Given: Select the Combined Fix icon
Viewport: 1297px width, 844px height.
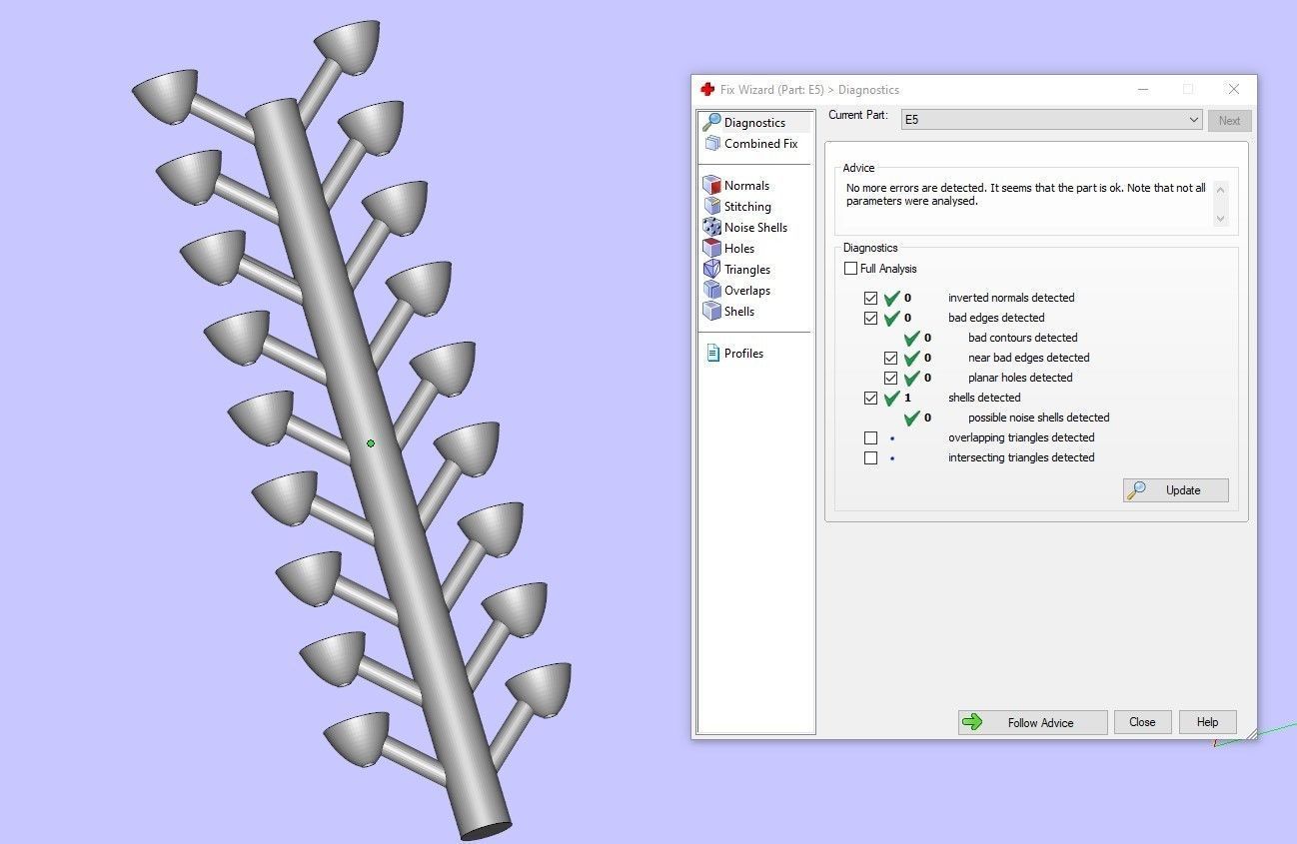Looking at the screenshot, I should (x=711, y=143).
